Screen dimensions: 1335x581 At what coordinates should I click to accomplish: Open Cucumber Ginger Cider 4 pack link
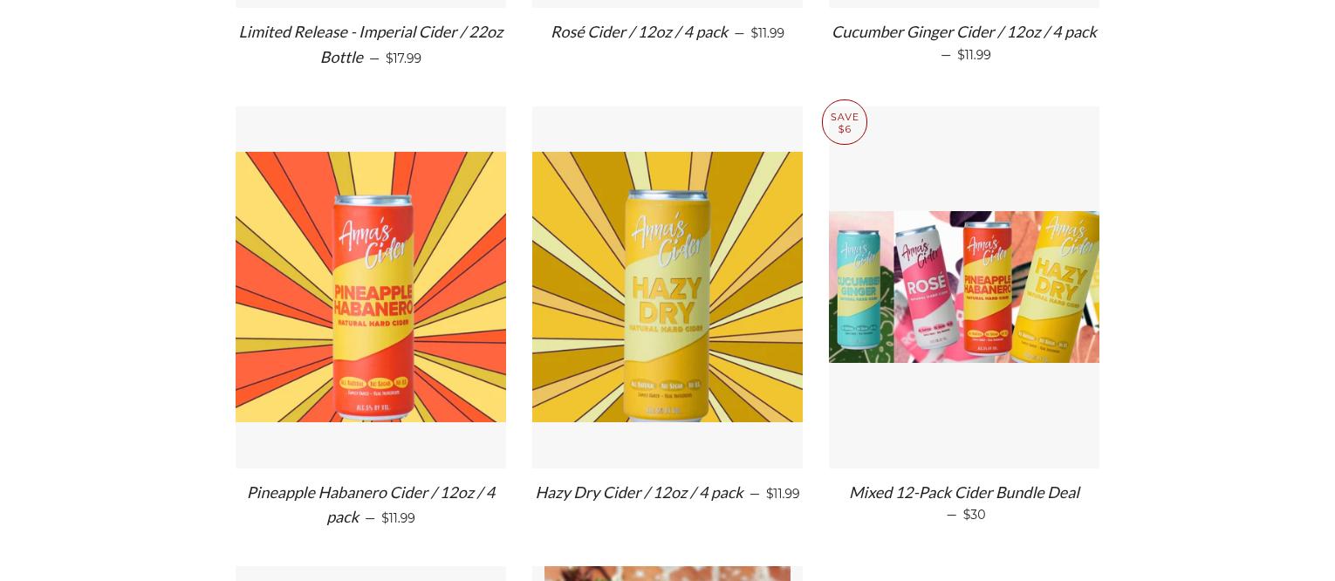pyautogui.click(x=964, y=32)
